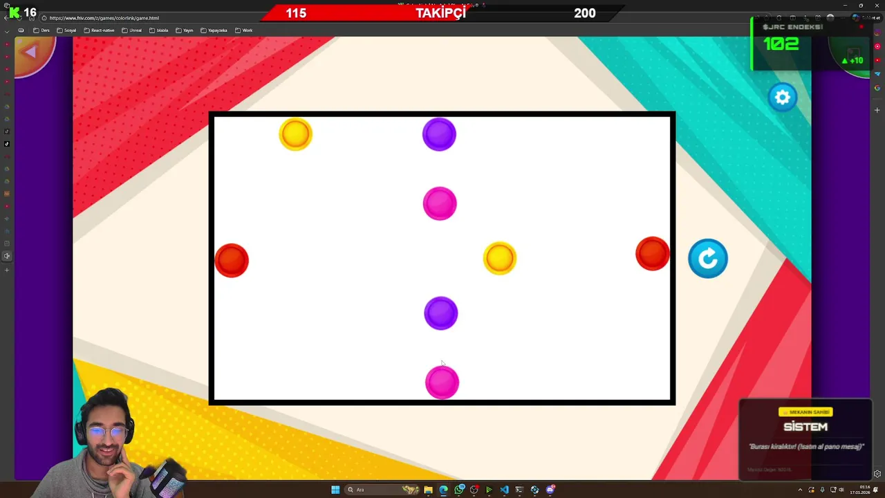Open File Explorer from the taskbar
The image size is (885, 498).
tap(428, 490)
